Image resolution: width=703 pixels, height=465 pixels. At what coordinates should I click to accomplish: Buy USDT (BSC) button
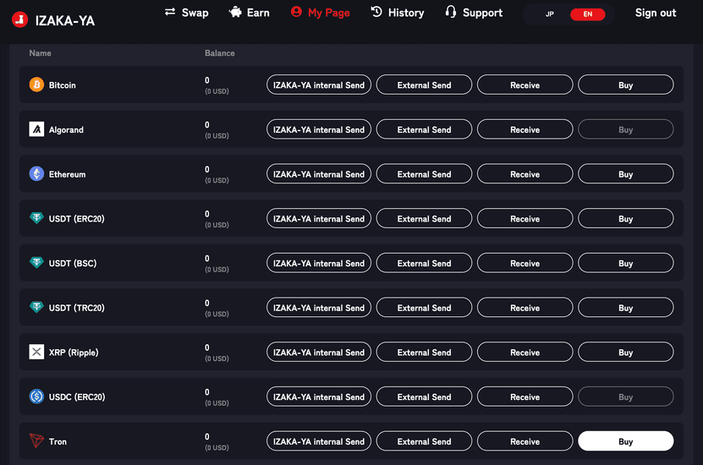[x=626, y=263]
